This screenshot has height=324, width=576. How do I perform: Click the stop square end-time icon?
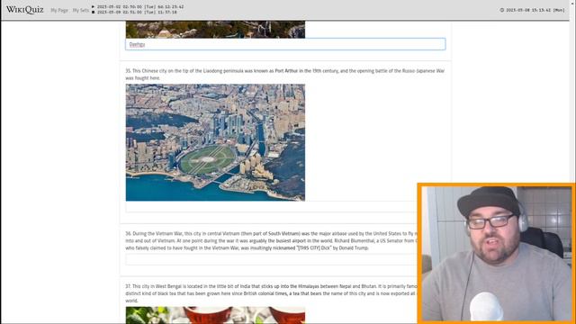pos(94,12)
